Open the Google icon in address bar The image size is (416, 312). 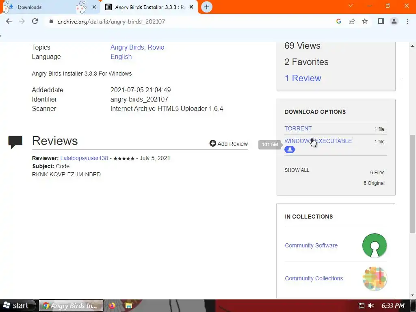tap(338, 21)
